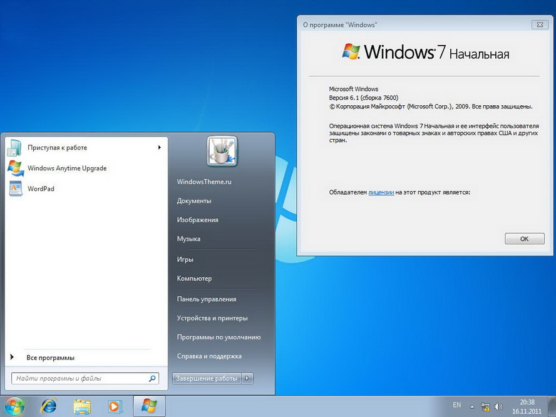Click the user account picture

point(222,152)
